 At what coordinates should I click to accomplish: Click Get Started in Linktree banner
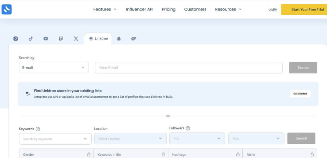(300, 94)
